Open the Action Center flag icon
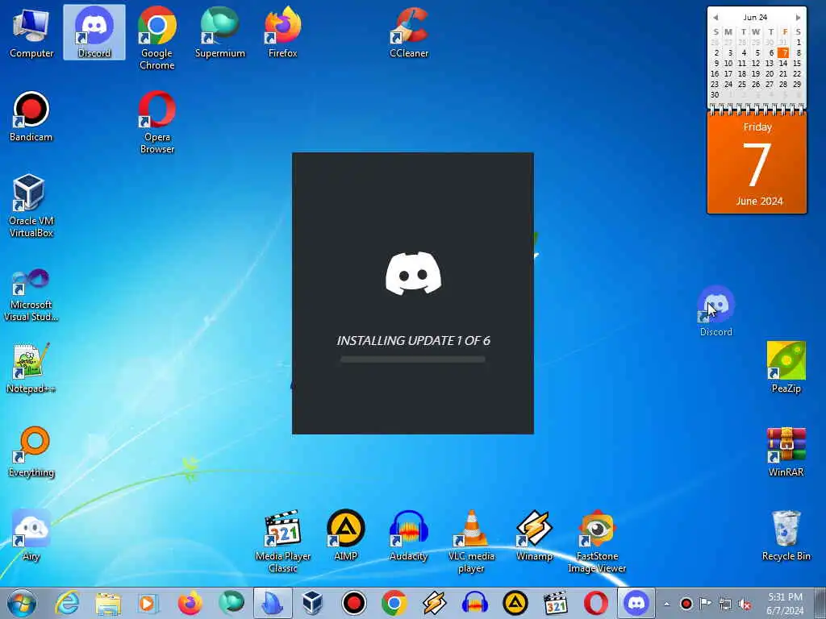 tap(705, 604)
